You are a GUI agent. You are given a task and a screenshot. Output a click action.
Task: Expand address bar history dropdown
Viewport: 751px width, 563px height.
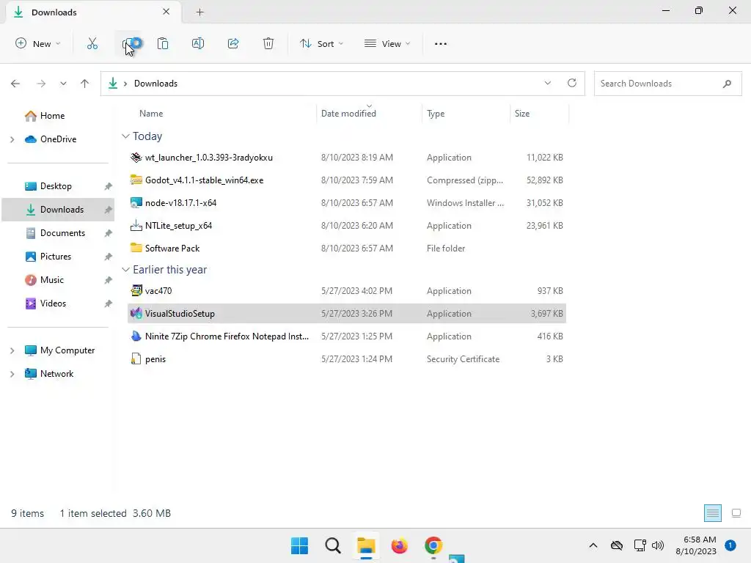[x=547, y=83]
